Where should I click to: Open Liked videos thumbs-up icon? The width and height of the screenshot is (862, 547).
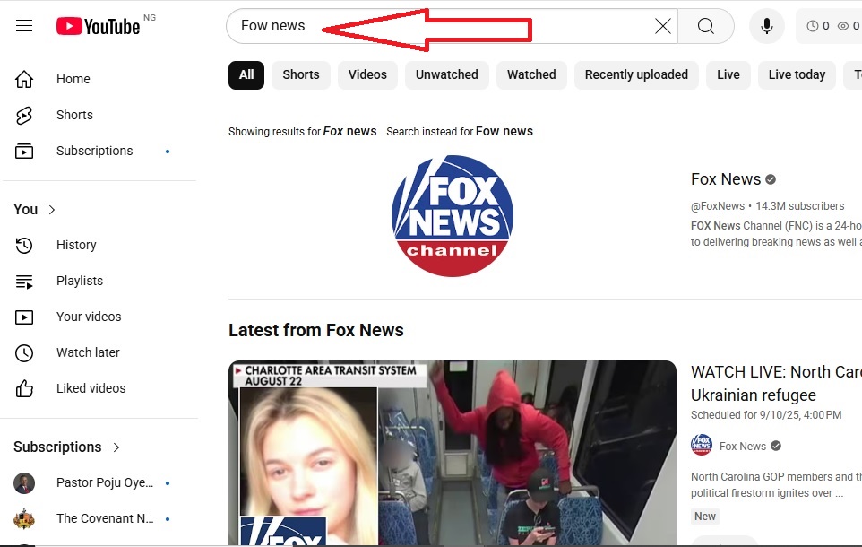pos(24,388)
